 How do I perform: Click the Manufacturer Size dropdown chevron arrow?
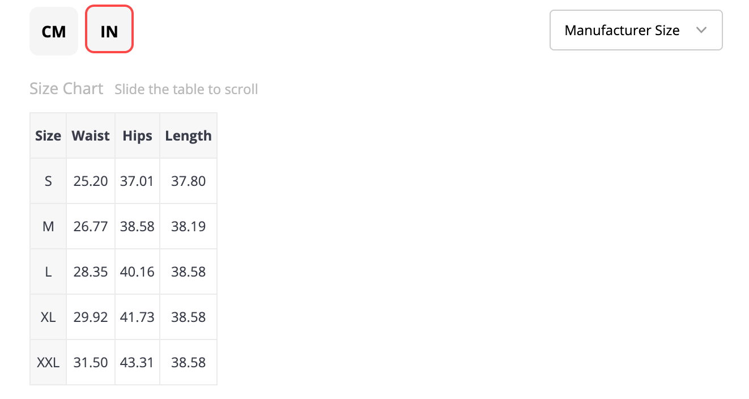click(701, 30)
